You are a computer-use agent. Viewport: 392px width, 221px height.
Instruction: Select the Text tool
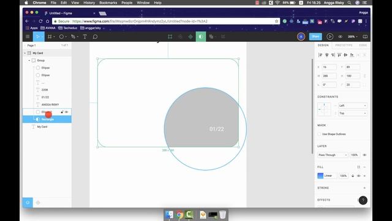(x=85, y=37)
